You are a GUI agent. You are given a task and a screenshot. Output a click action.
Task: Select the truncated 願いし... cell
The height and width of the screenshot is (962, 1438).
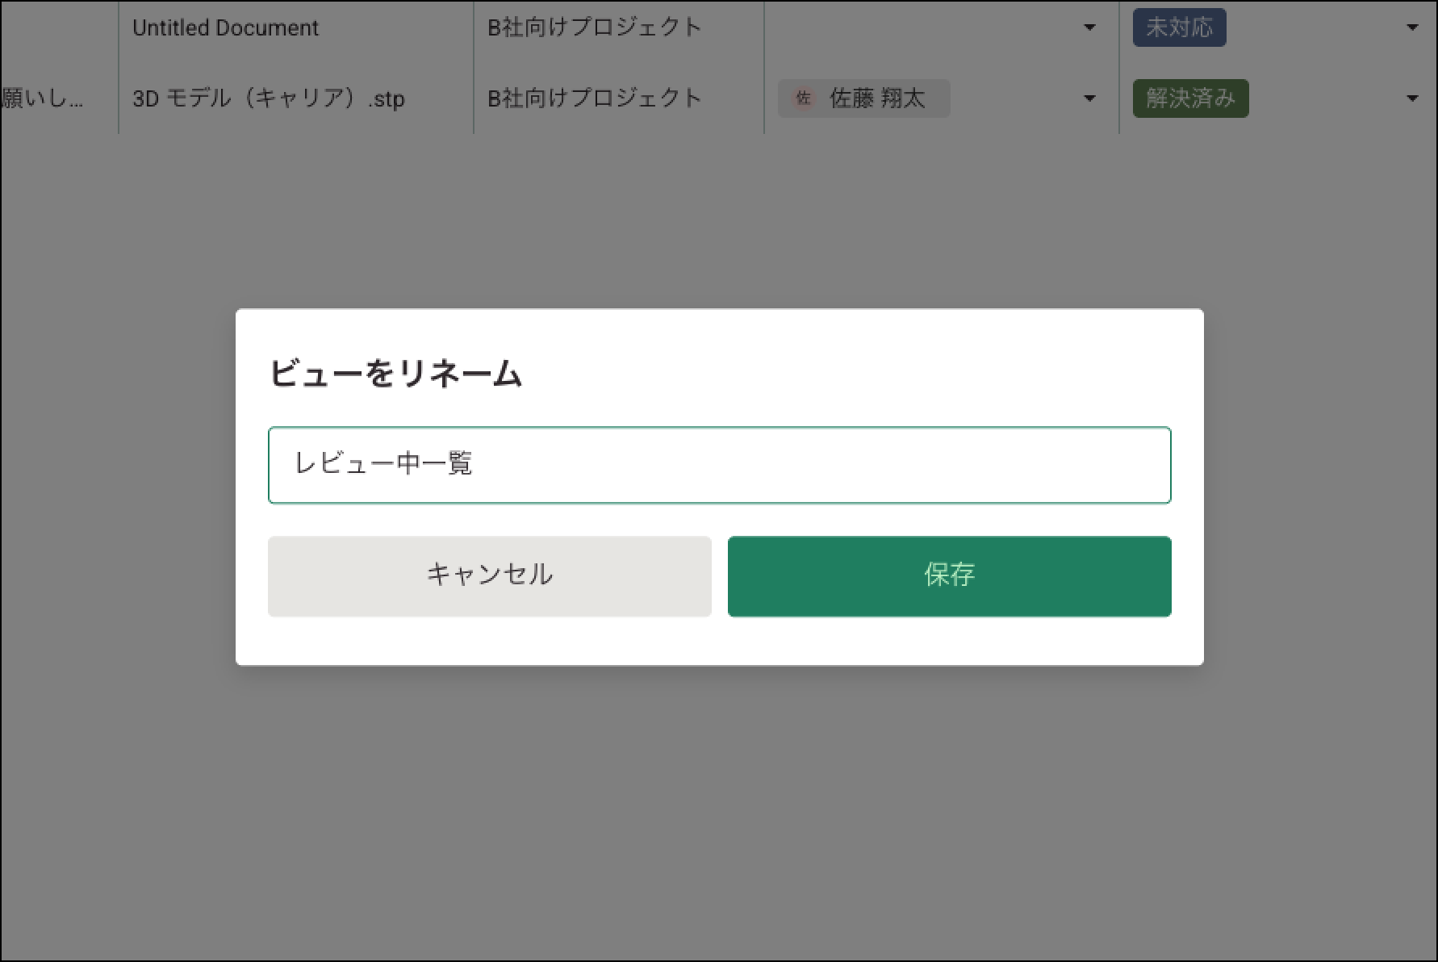coord(44,98)
